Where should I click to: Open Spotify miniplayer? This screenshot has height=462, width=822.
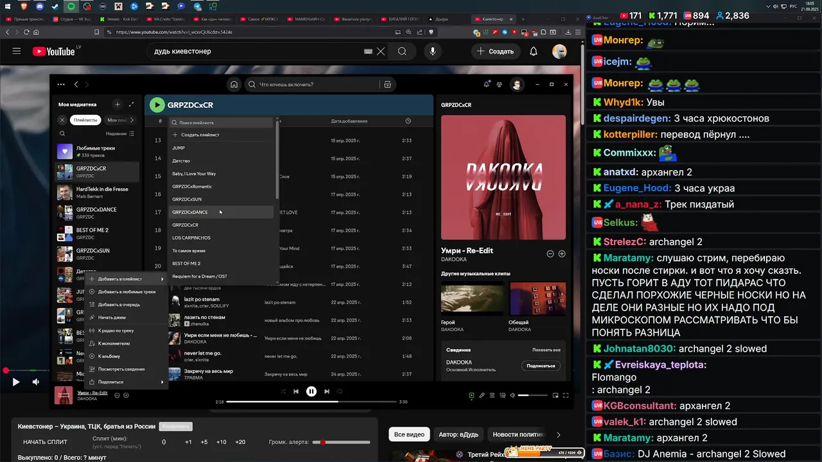pyautogui.click(x=555, y=395)
